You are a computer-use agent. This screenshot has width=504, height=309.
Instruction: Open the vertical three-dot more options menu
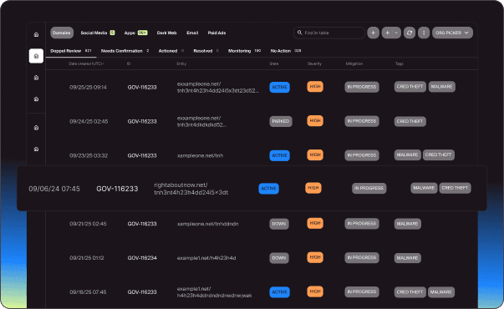(x=424, y=33)
